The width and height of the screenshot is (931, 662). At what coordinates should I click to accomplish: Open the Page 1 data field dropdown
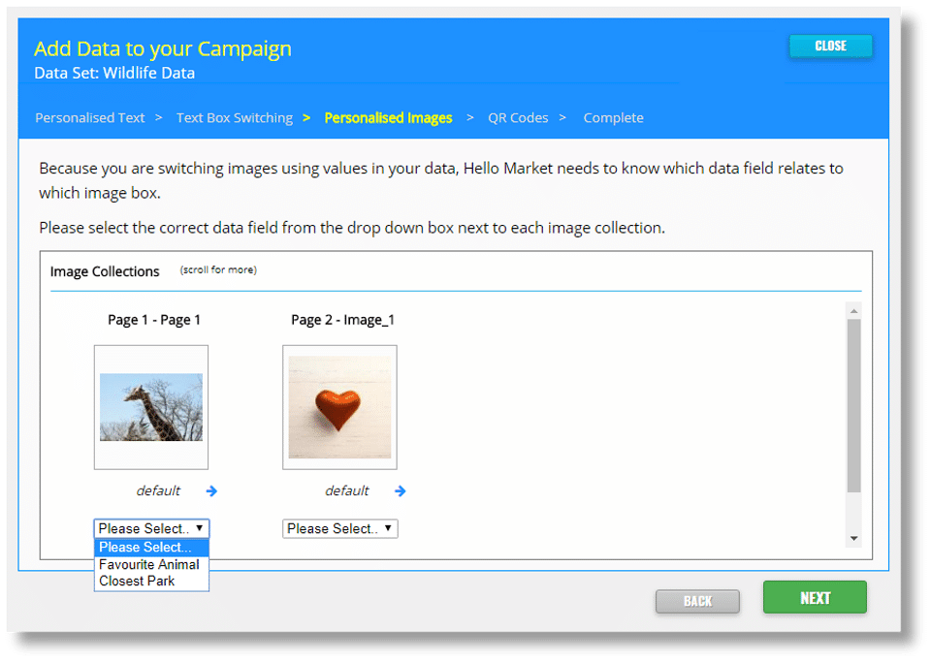tap(151, 528)
